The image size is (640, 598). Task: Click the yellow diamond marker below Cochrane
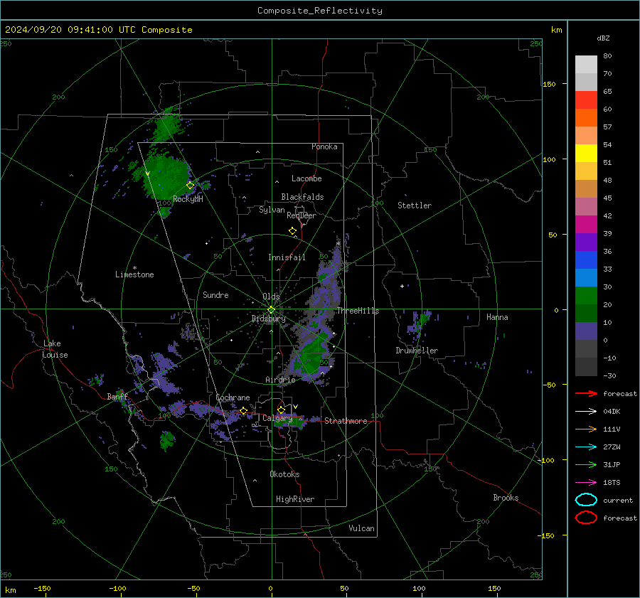[x=244, y=410]
